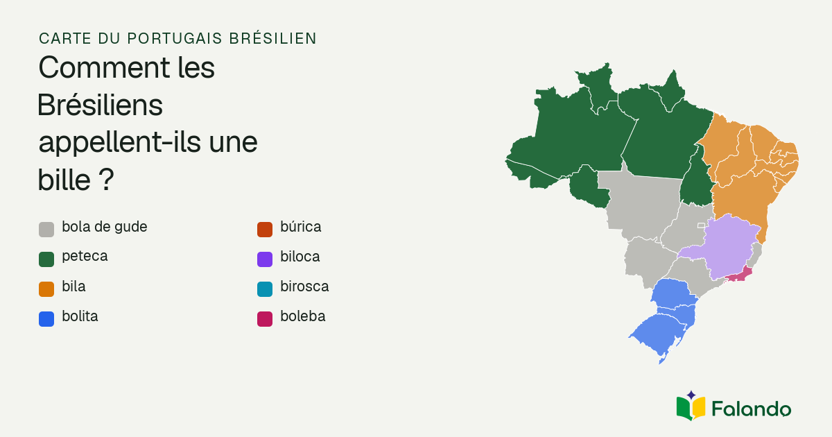Click the teal birosca legend swatch
Image resolution: width=832 pixels, height=437 pixels.
tap(264, 289)
